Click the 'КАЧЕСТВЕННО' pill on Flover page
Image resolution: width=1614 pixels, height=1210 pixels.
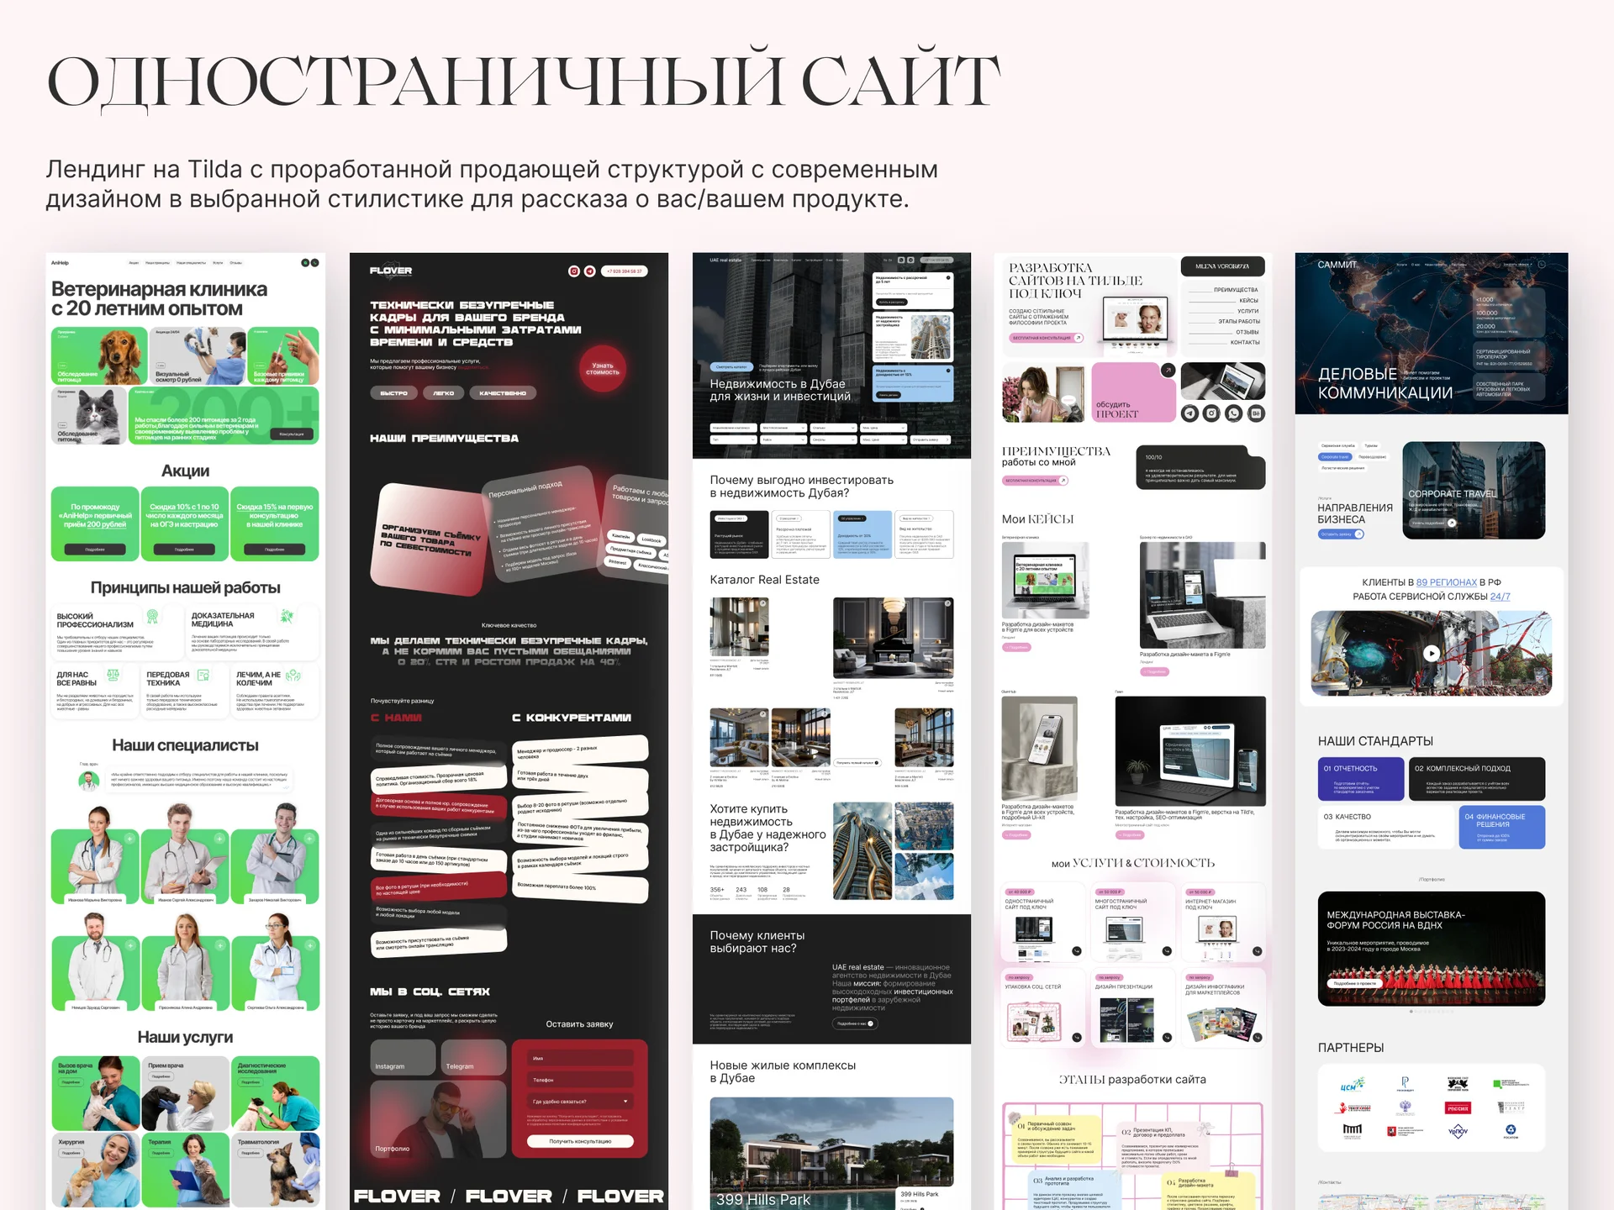pyautogui.click(x=503, y=393)
